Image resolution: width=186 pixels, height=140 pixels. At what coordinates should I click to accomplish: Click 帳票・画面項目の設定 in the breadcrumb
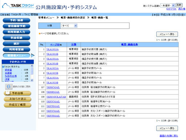73,17
